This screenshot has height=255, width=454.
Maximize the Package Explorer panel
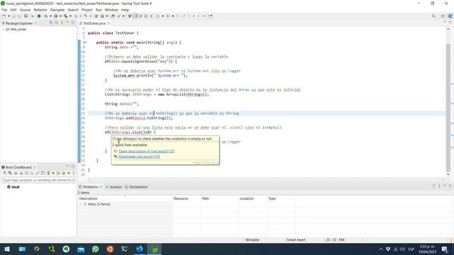tap(72, 23)
